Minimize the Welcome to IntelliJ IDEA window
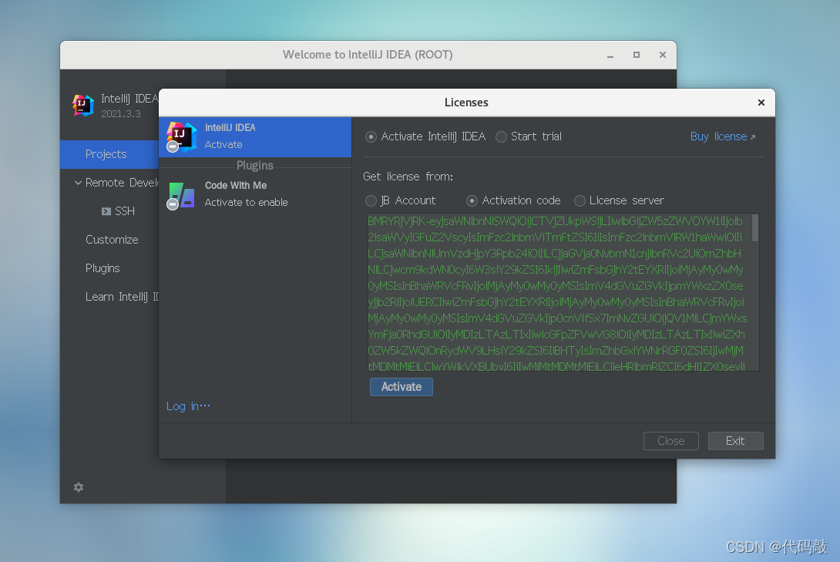This screenshot has height=562, width=840. pos(610,56)
